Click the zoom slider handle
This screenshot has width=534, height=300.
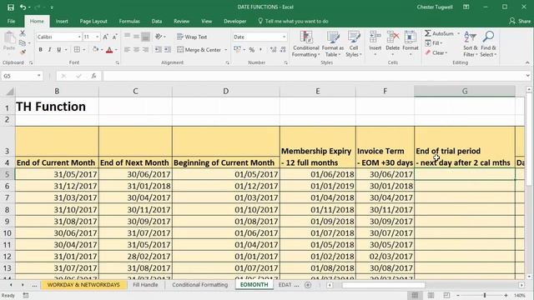[x=484, y=295]
